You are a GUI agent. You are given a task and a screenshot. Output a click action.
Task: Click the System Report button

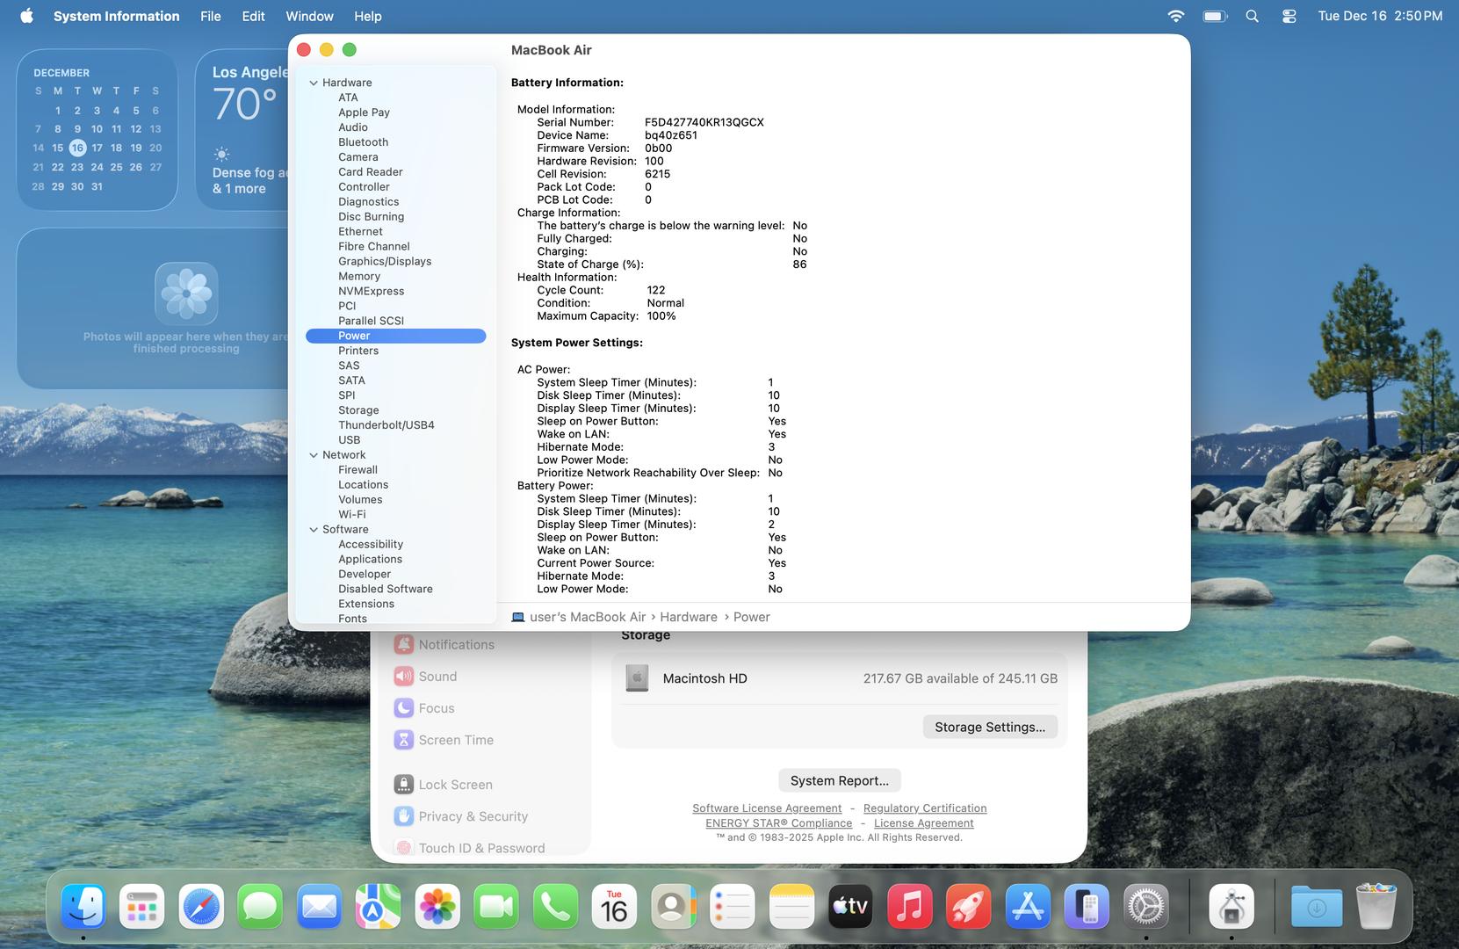(839, 780)
